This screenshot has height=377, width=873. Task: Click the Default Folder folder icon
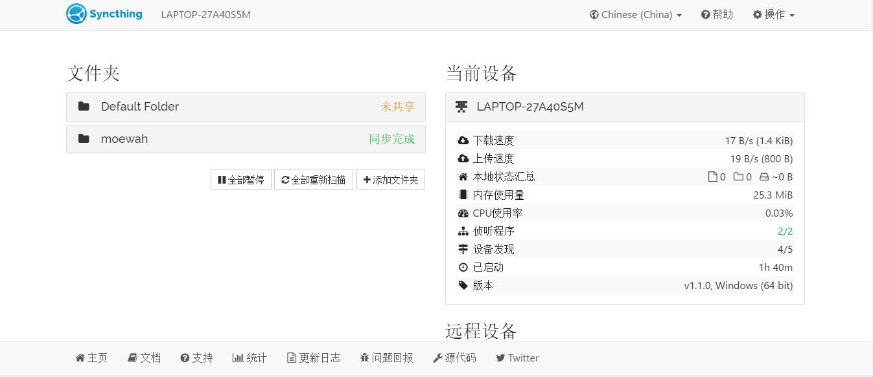pyautogui.click(x=84, y=107)
